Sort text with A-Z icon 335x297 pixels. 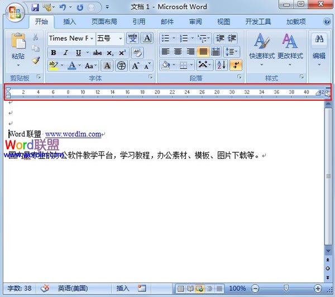tap(222, 65)
